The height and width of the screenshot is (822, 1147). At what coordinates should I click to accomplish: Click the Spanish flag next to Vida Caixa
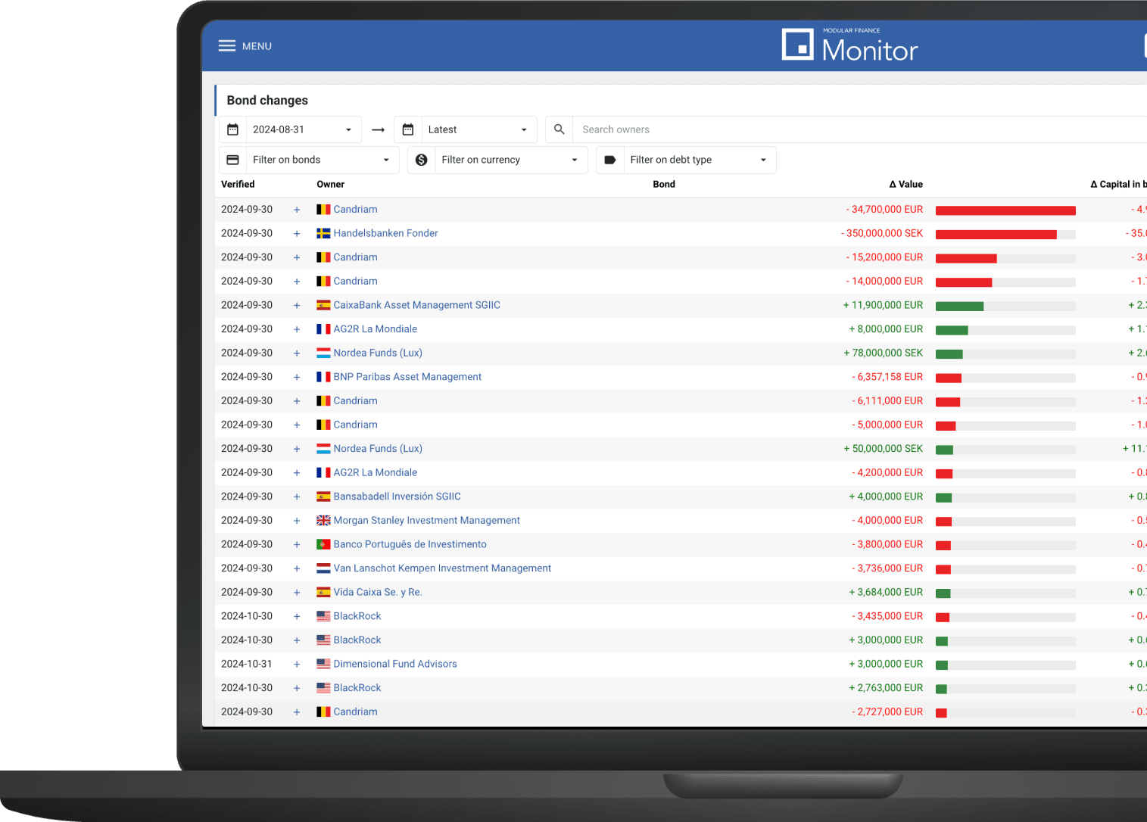(x=323, y=592)
